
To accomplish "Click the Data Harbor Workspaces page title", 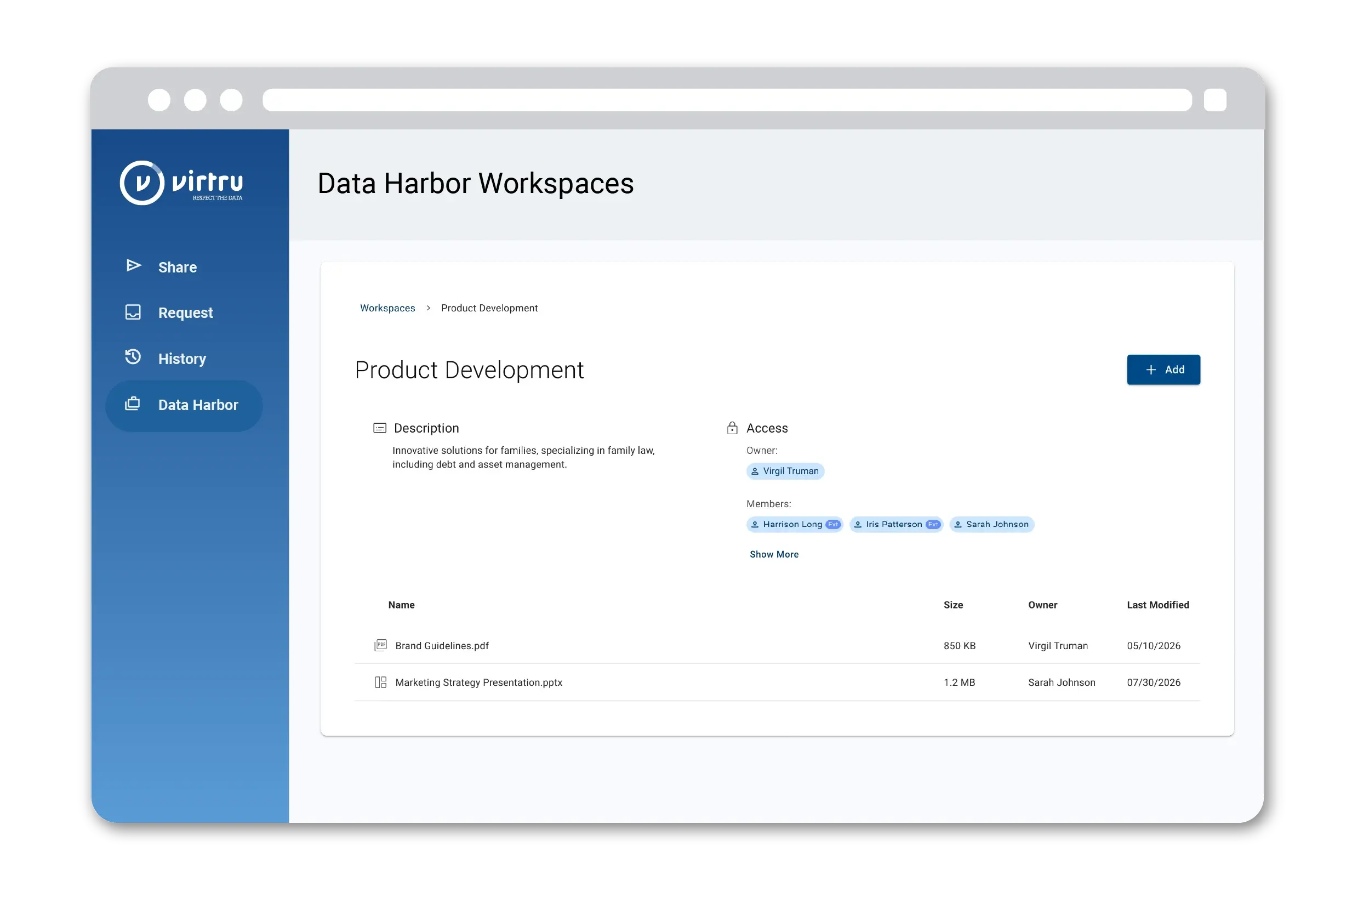I will pos(475,184).
